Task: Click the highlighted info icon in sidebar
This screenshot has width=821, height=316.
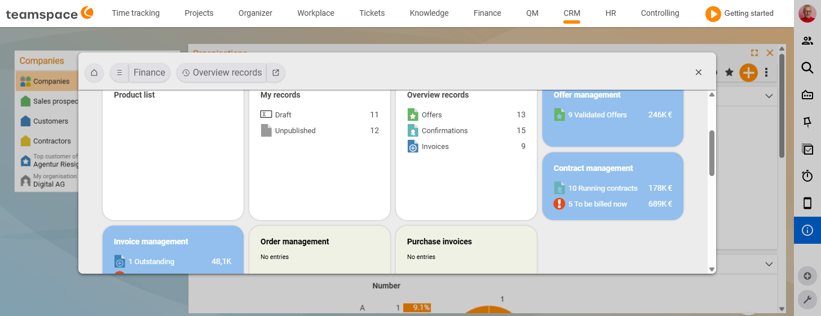Action: pyautogui.click(x=807, y=230)
